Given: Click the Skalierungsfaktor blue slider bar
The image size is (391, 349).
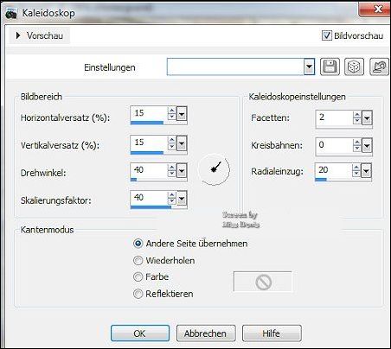Looking at the screenshot, I should 151,206.
